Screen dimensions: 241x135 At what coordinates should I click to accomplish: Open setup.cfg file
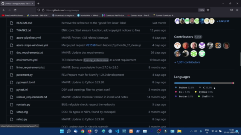(x=22, y=112)
